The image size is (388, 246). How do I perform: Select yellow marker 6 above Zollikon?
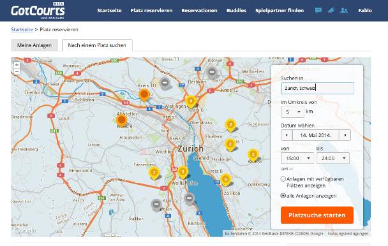coord(225,180)
